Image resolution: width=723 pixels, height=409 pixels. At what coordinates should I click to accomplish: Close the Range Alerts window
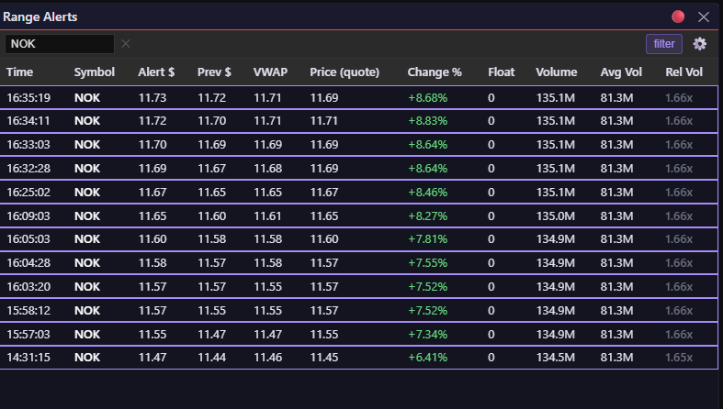coord(704,17)
